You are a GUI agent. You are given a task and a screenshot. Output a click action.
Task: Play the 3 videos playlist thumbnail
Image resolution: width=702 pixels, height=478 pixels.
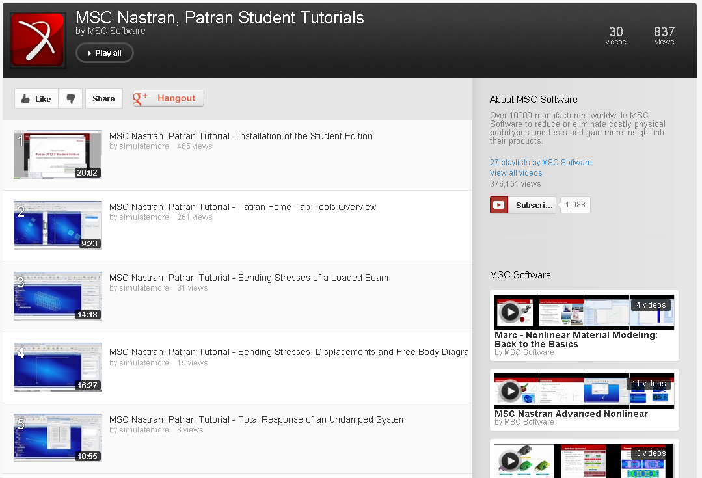coord(584,460)
